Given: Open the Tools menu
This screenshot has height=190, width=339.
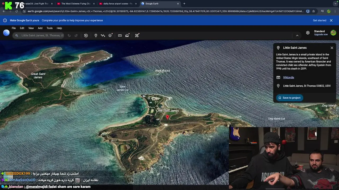Looking at the screenshot, I should point(50,28).
